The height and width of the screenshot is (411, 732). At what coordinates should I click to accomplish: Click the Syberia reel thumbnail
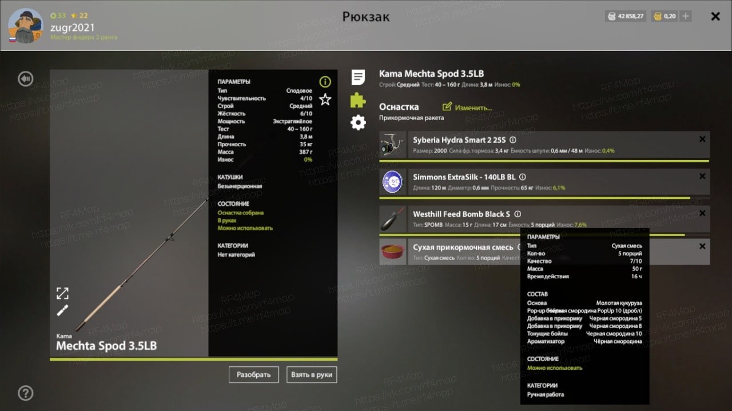click(x=392, y=145)
